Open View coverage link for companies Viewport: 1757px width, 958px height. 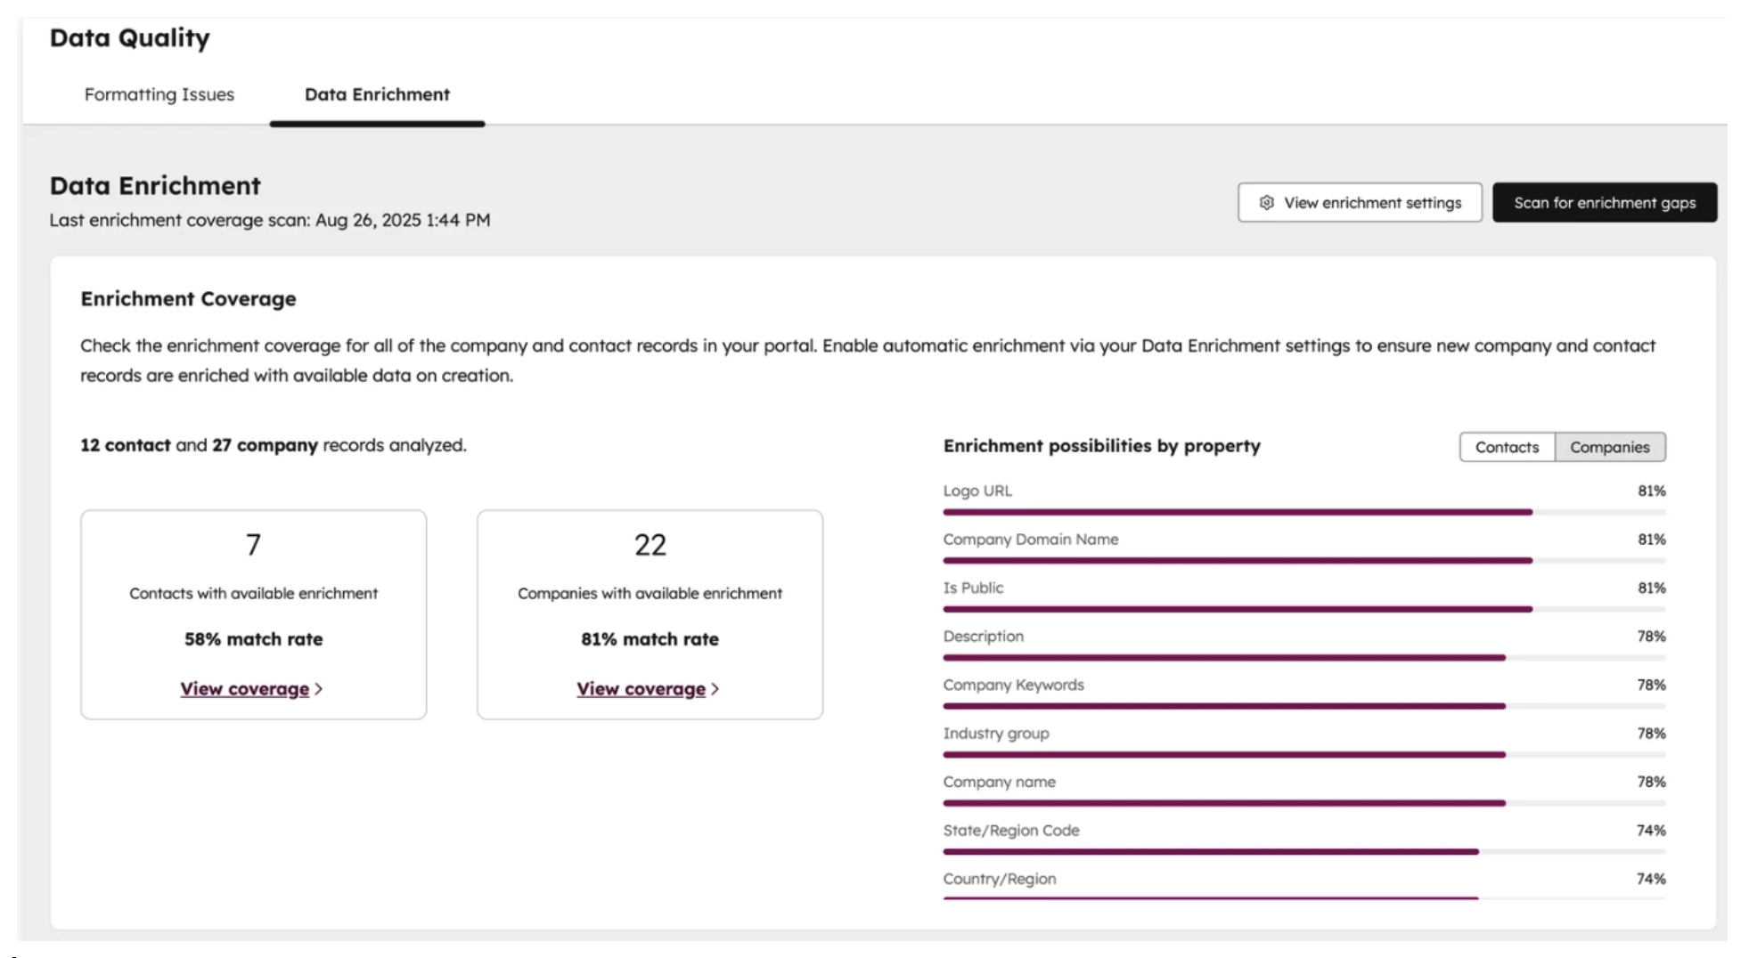click(x=641, y=689)
